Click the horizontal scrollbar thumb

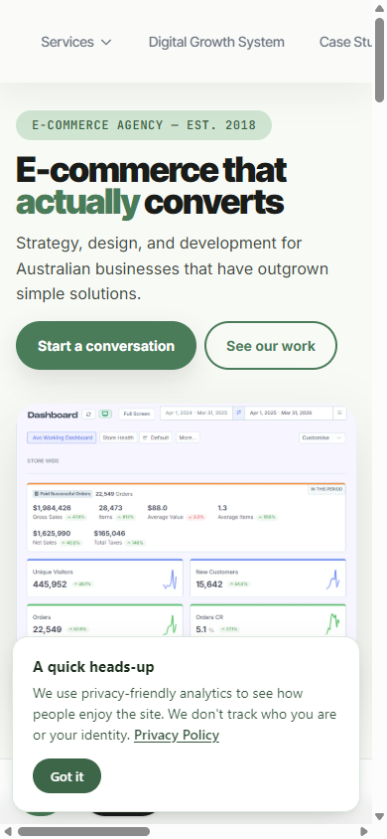point(83,831)
